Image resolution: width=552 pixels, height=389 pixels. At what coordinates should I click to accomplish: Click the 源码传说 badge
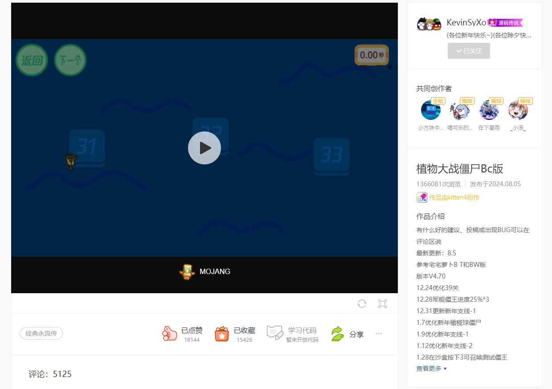click(x=505, y=23)
